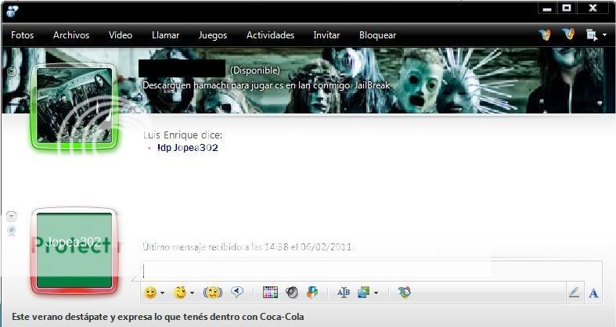
Task: Open the Fotos menu
Action: (x=23, y=35)
